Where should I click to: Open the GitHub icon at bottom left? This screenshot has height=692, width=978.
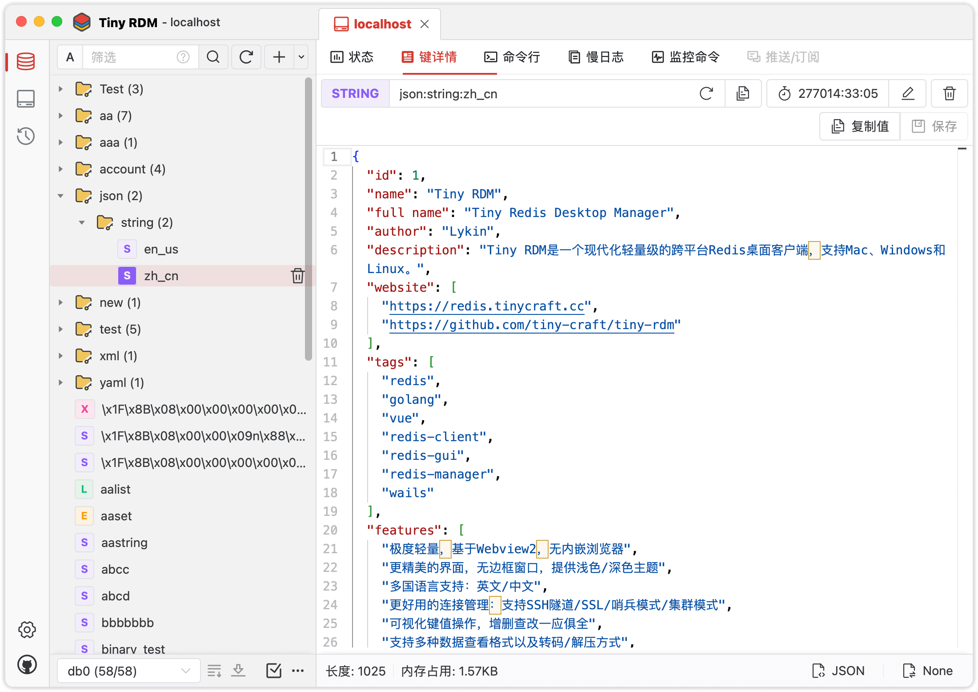27,665
